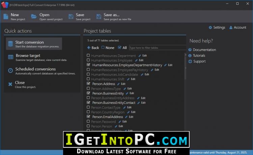Check the Person.Password checkbox
This screenshot has height=155, width=253.
(x=88, y=121)
